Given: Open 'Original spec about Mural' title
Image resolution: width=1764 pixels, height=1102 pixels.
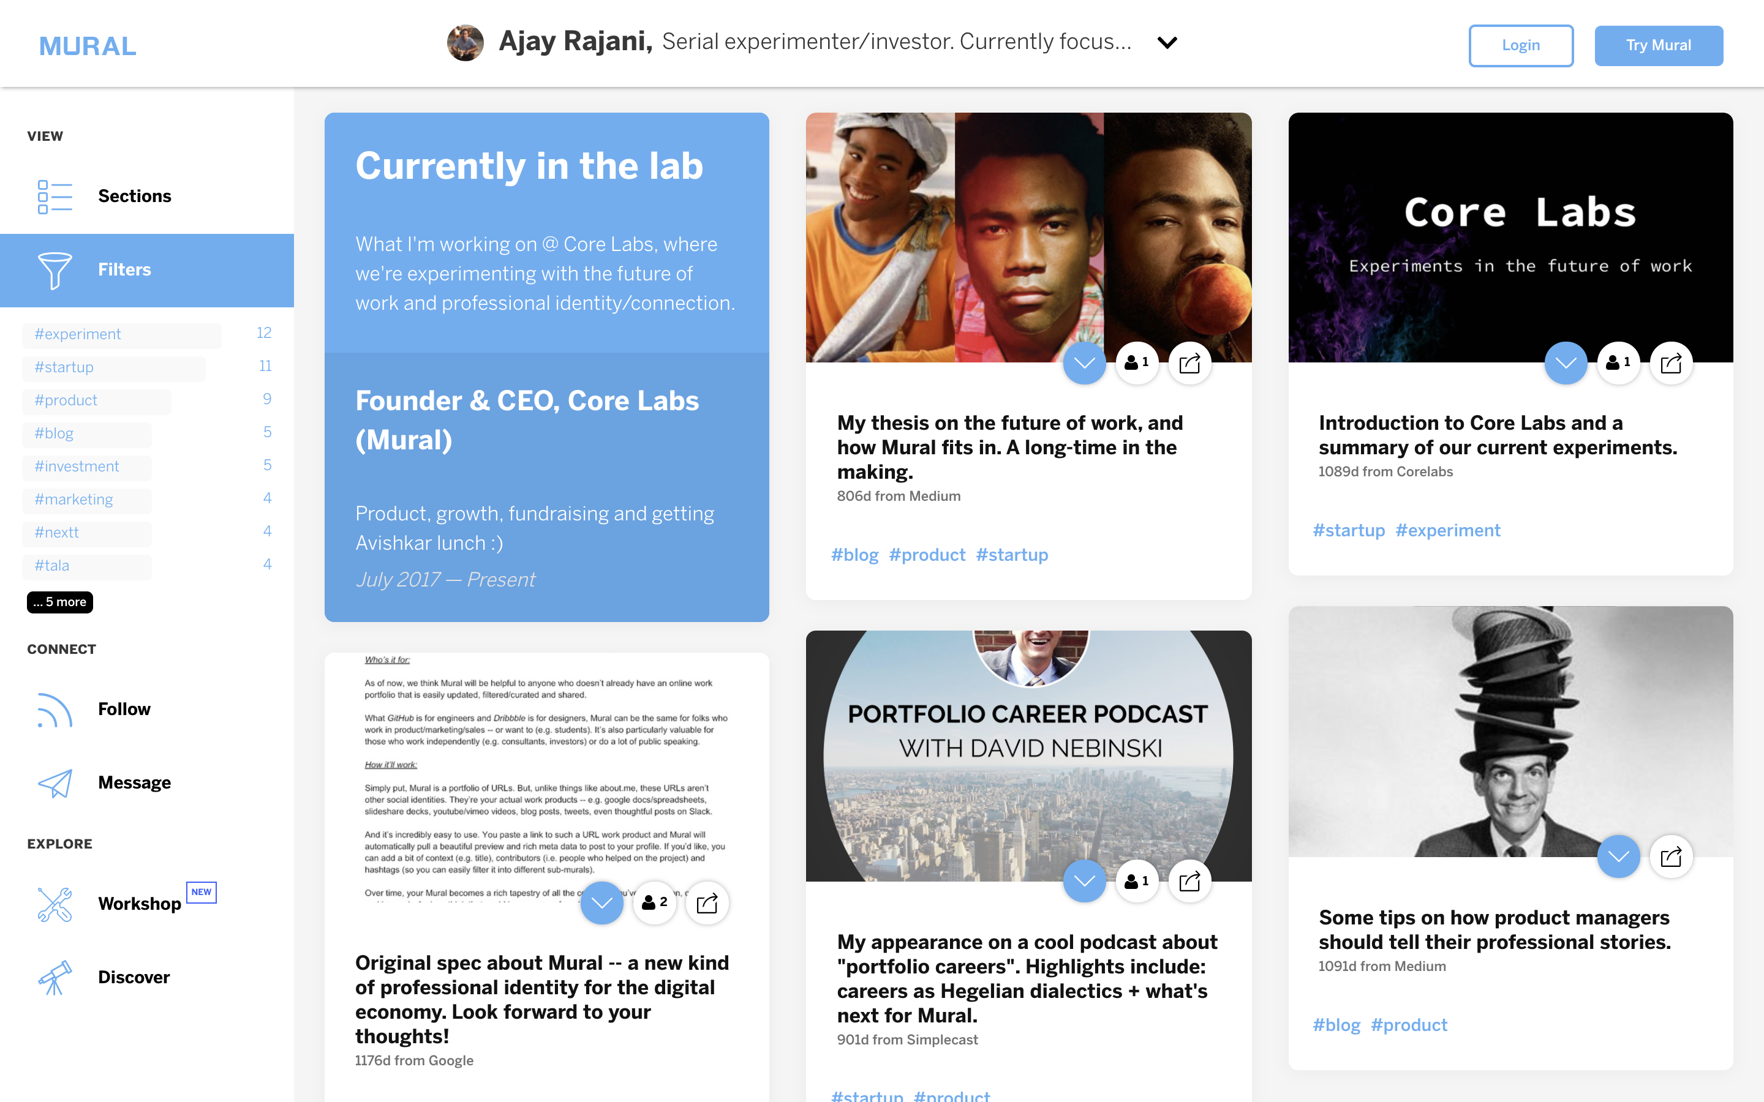Looking at the screenshot, I should (542, 999).
